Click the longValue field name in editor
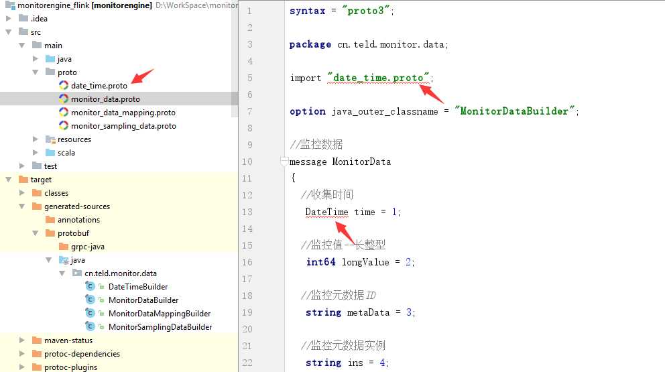The image size is (665, 372). (365, 262)
